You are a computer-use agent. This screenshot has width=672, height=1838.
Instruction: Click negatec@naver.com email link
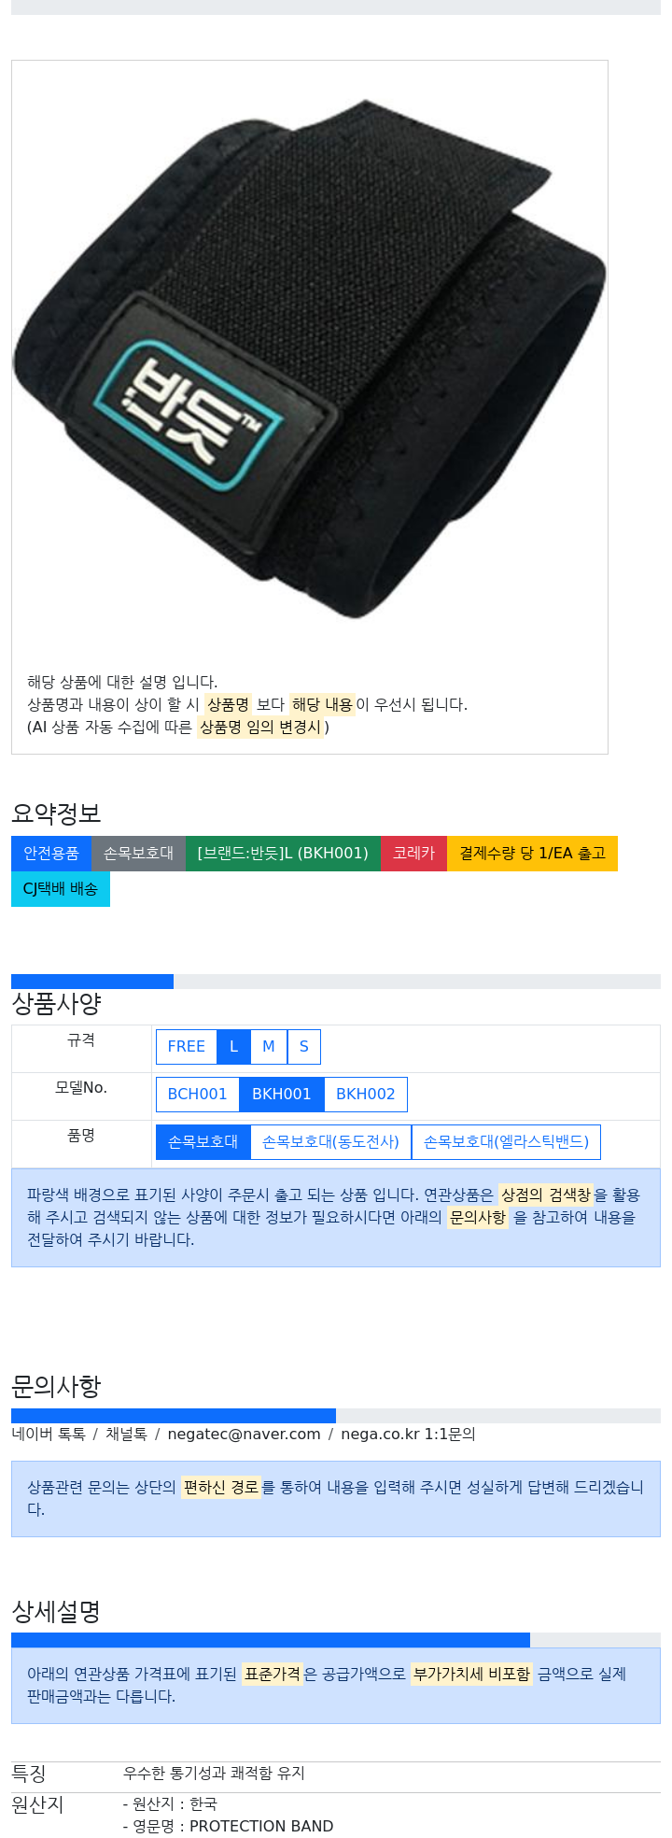pyautogui.click(x=244, y=1435)
